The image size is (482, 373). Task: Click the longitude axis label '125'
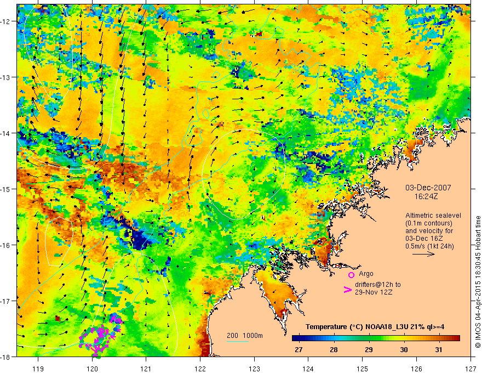click(363, 369)
